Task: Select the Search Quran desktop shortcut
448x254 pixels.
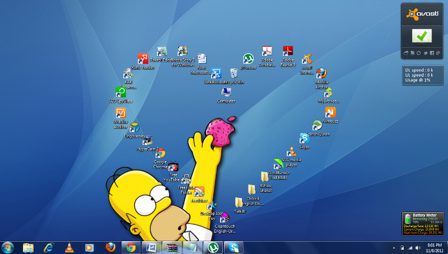Action: point(318,128)
